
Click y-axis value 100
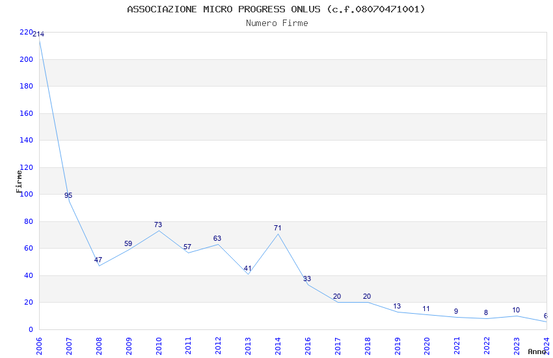point(26,194)
